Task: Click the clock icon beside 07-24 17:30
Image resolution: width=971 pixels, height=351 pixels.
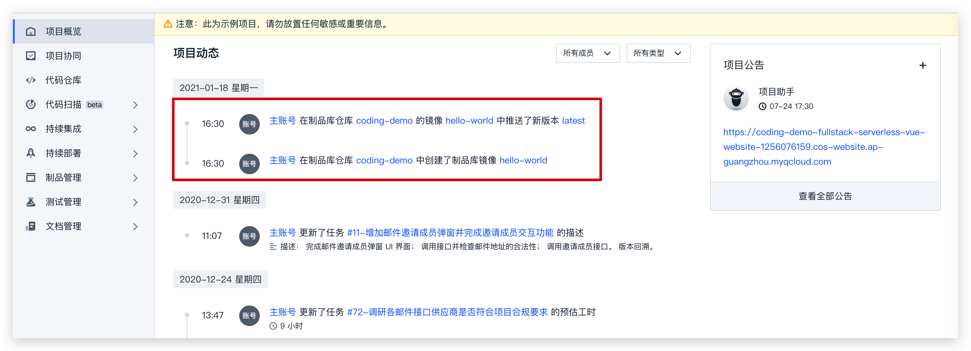Action: click(x=763, y=107)
